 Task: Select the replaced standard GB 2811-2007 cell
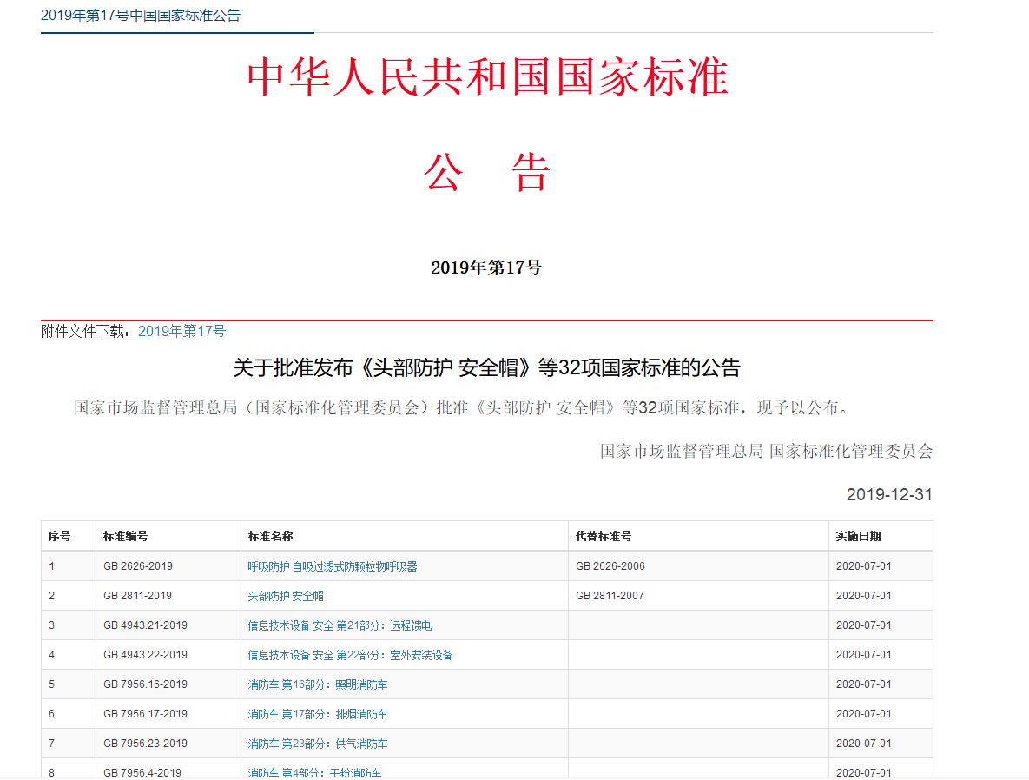pos(610,596)
